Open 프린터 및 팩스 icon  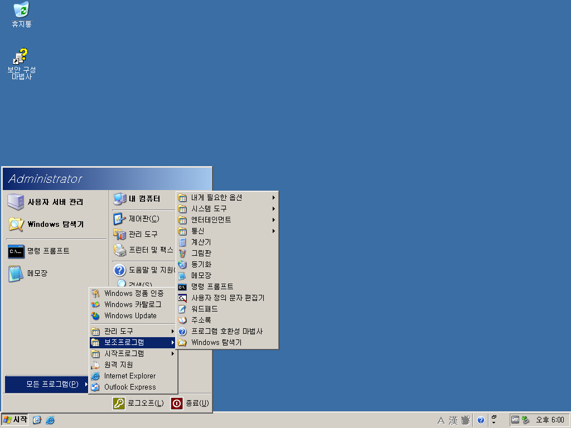tap(119, 250)
